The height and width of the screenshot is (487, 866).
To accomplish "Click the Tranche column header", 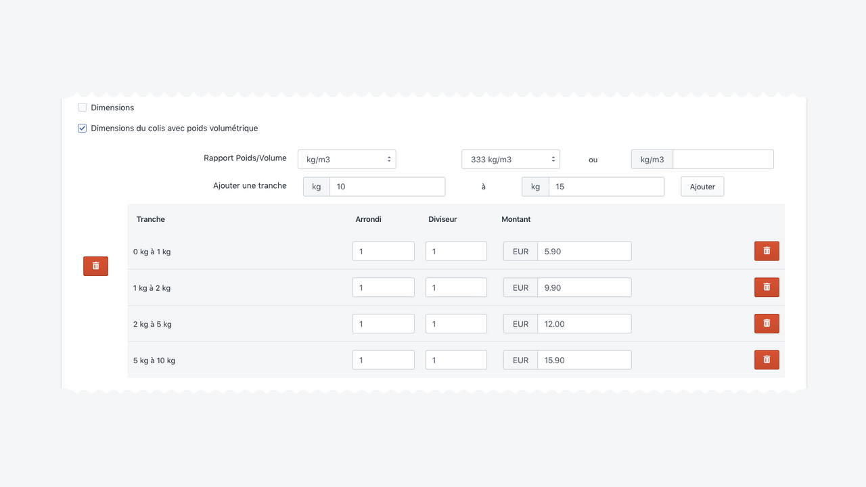I will pyautogui.click(x=151, y=219).
